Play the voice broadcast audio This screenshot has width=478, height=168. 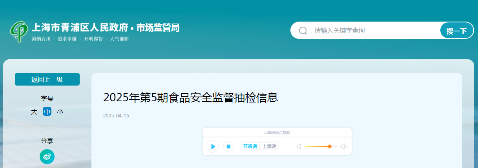(213, 146)
